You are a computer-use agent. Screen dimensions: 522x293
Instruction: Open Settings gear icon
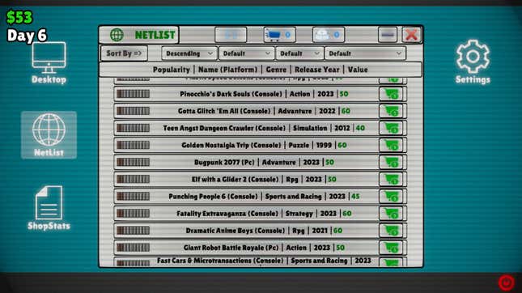coord(473,62)
